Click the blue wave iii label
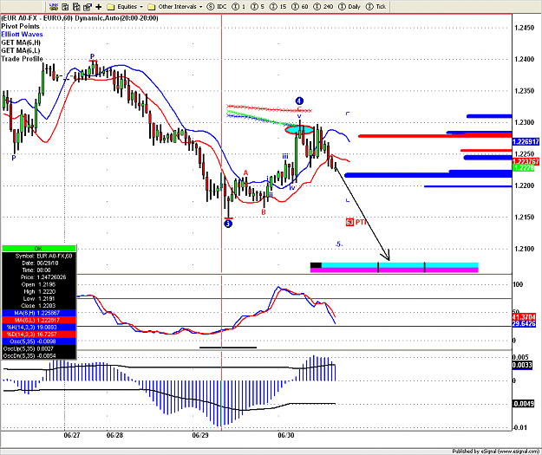The width and height of the screenshot is (542, 455). (x=285, y=157)
